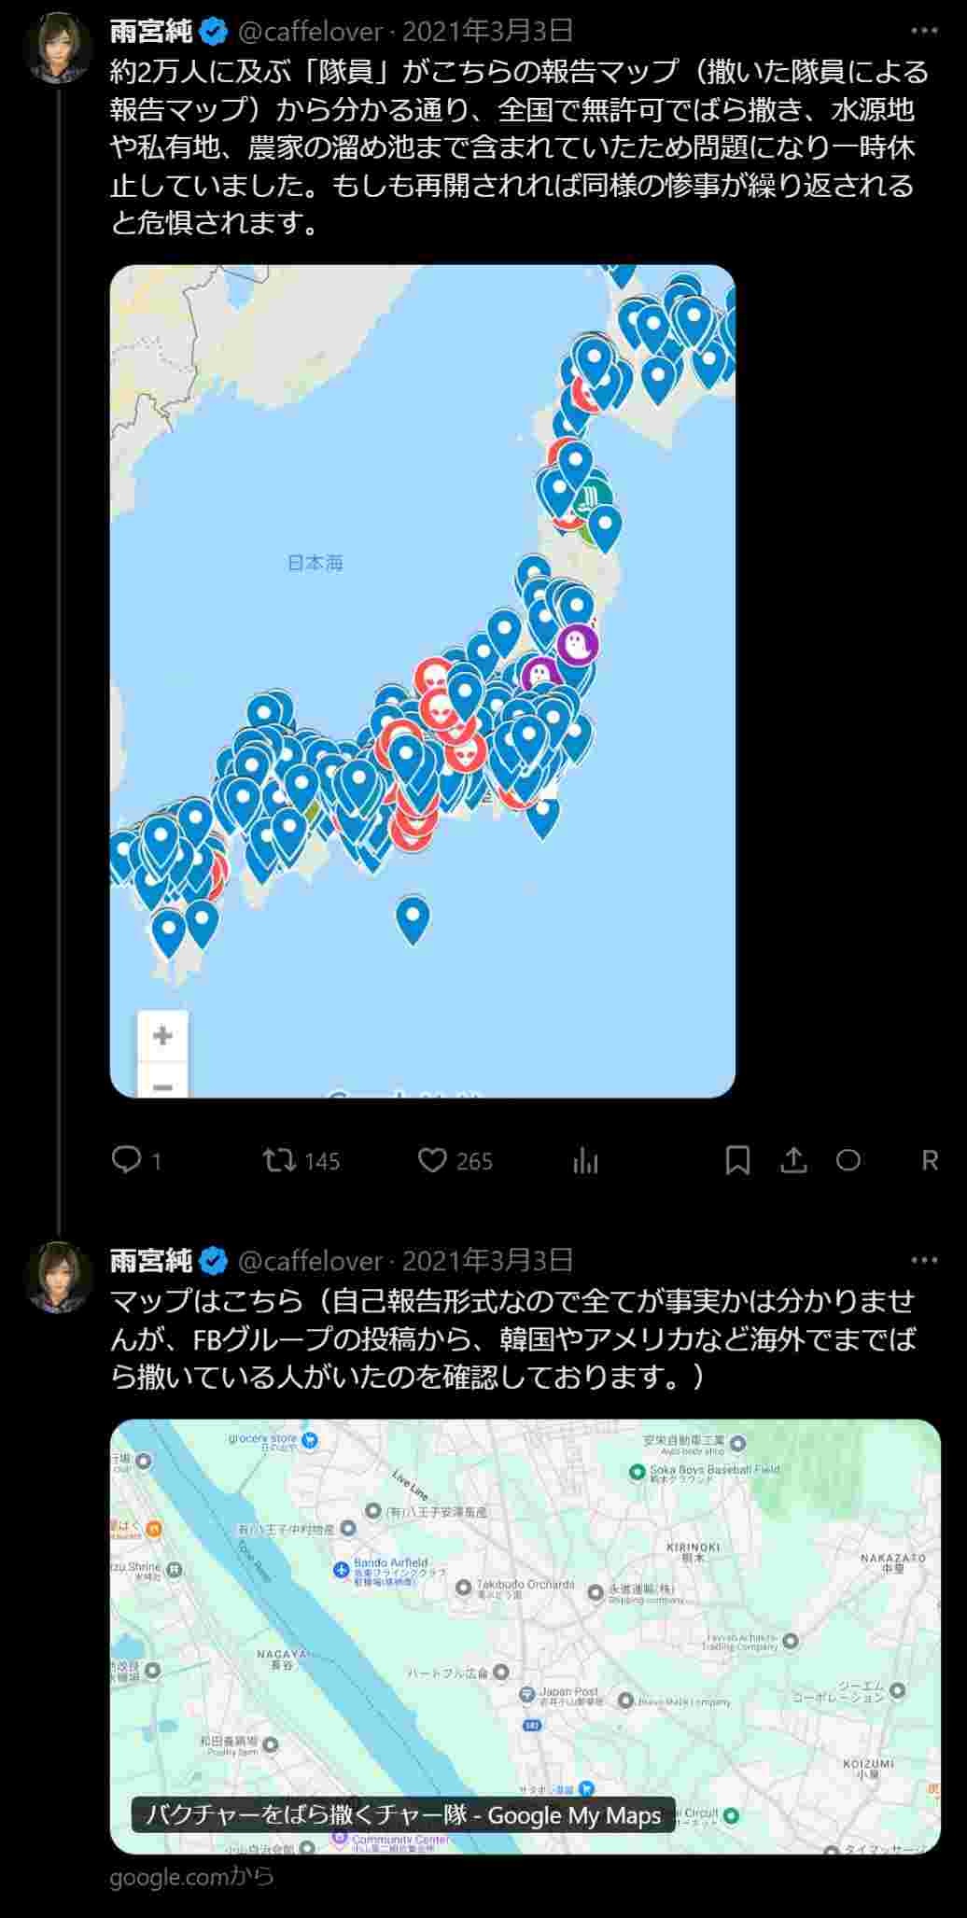The height and width of the screenshot is (1918, 967).
Task: Click the purple ghost map marker
Action: point(577,643)
